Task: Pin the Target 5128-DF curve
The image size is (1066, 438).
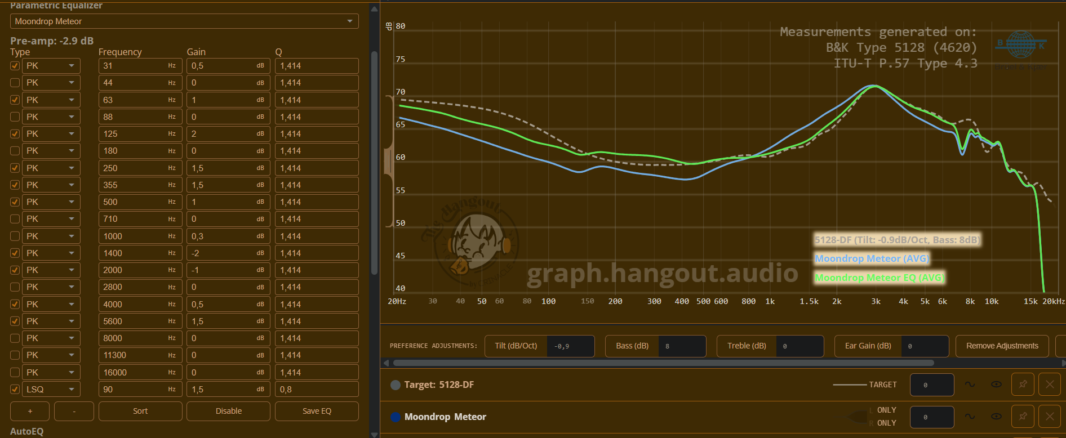Action: 1023,385
